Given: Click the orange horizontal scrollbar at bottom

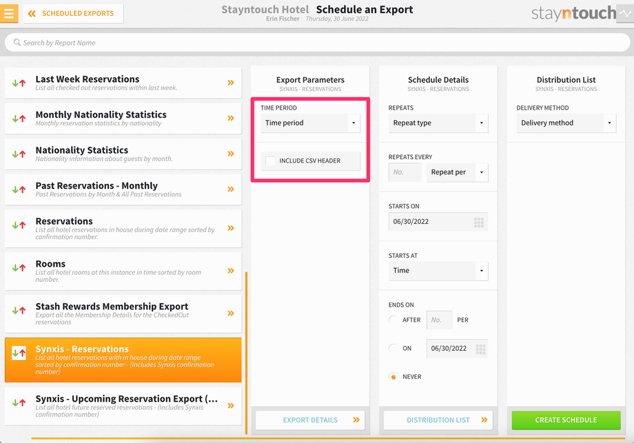Looking at the screenshot, I should [328, 438].
